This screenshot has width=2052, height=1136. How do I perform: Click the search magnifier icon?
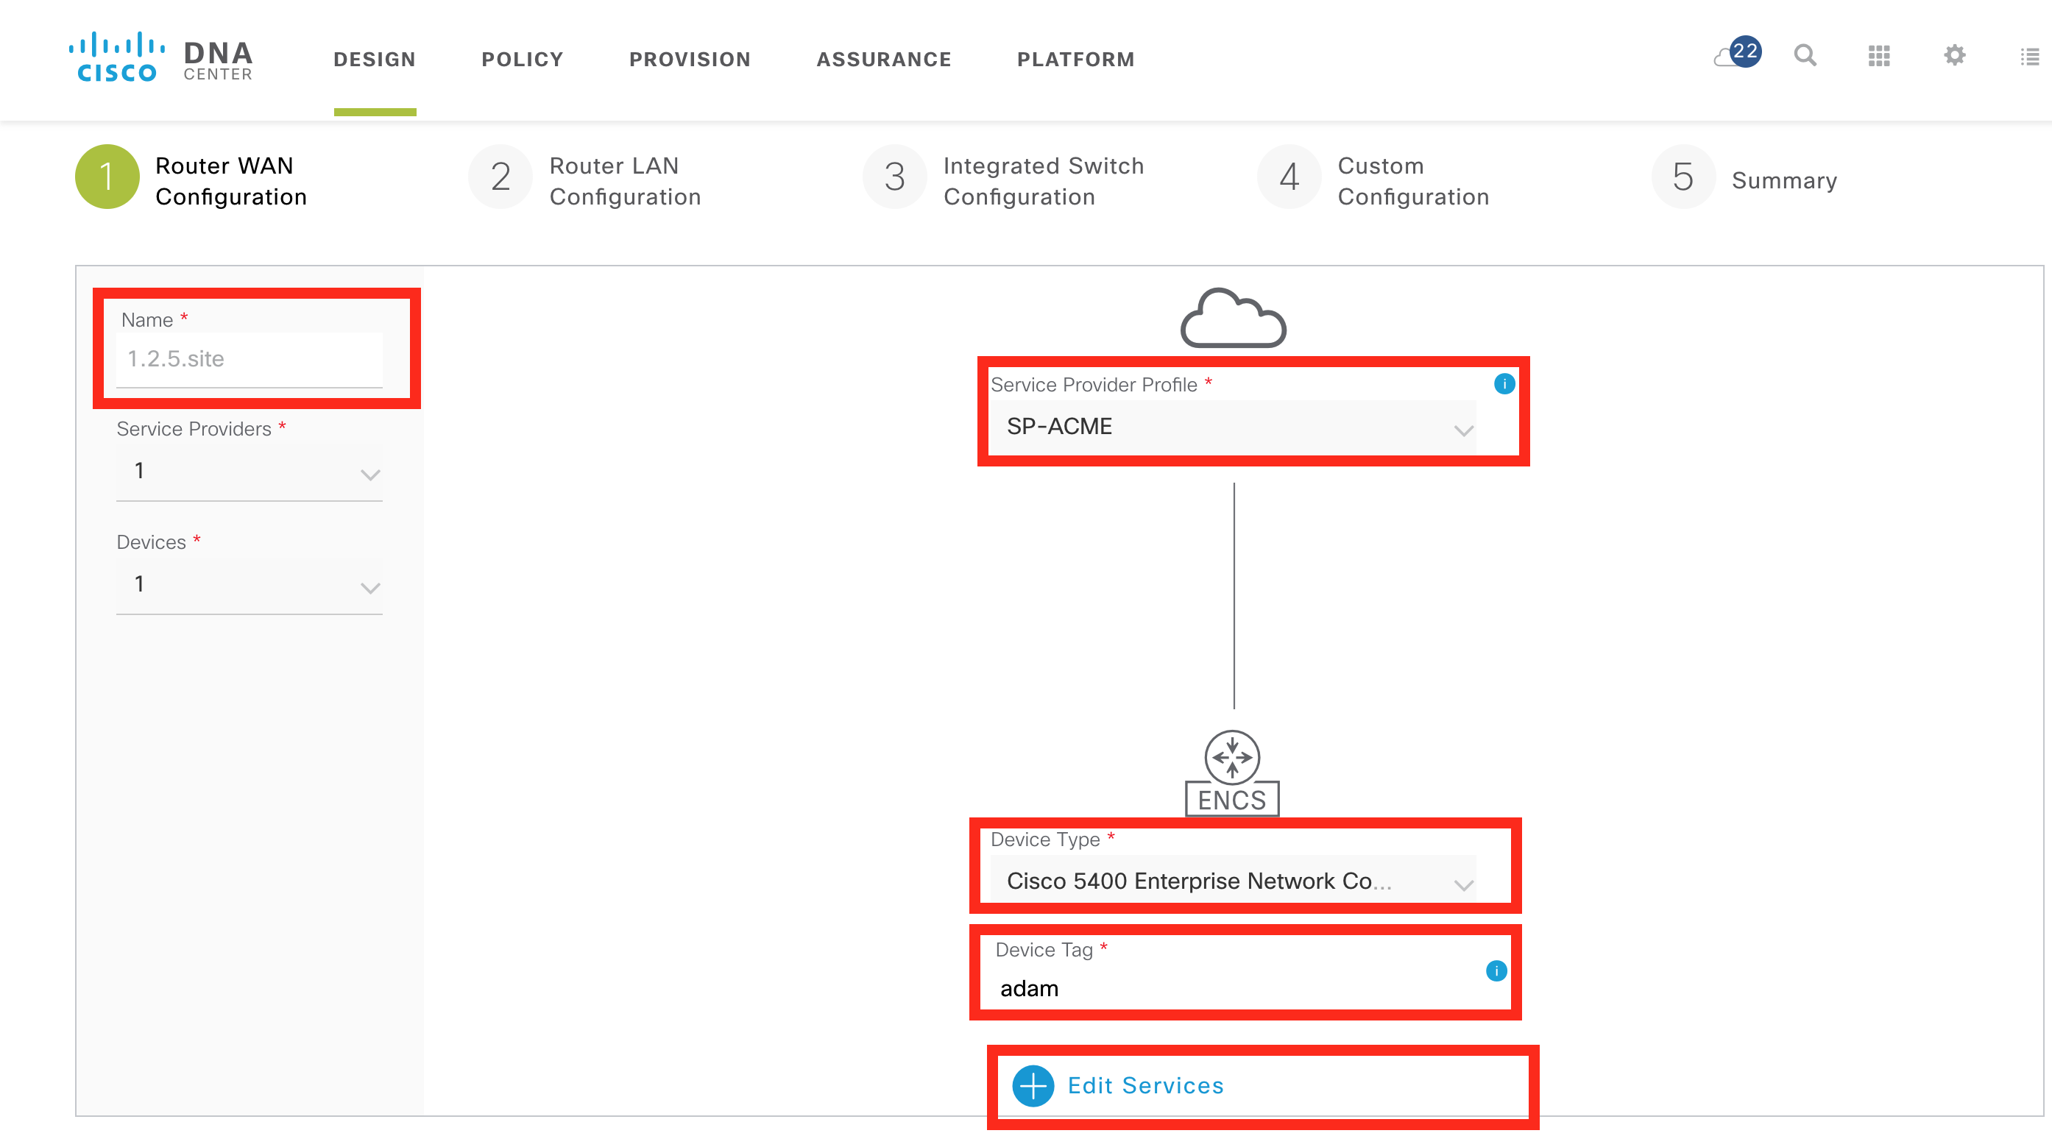point(1805,56)
